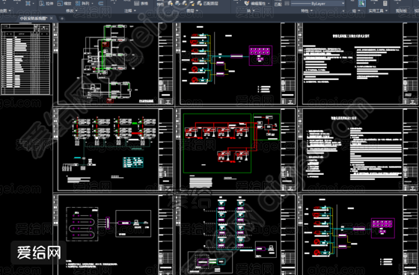Click the layer light-bulb on/off icon
The height and width of the screenshot is (275, 419).
pos(171,4)
